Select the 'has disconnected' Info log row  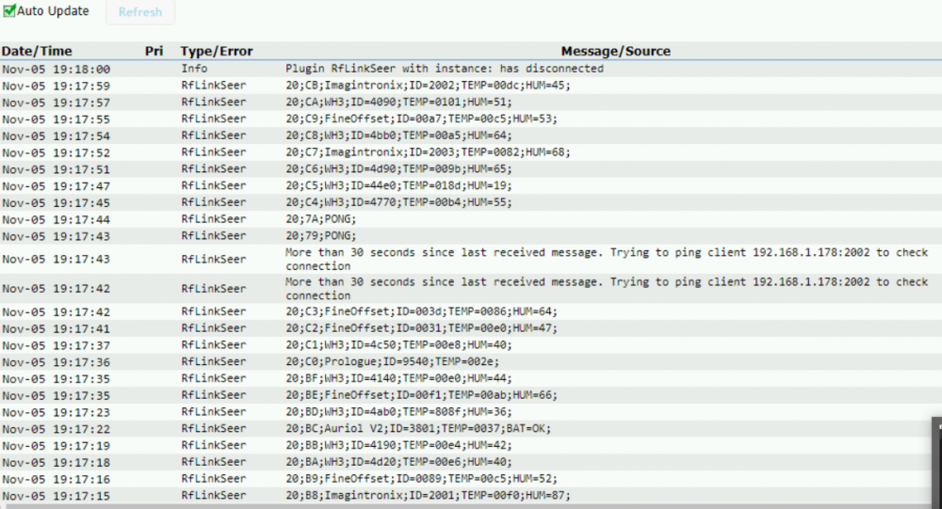pyautogui.click(x=444, y=69)
